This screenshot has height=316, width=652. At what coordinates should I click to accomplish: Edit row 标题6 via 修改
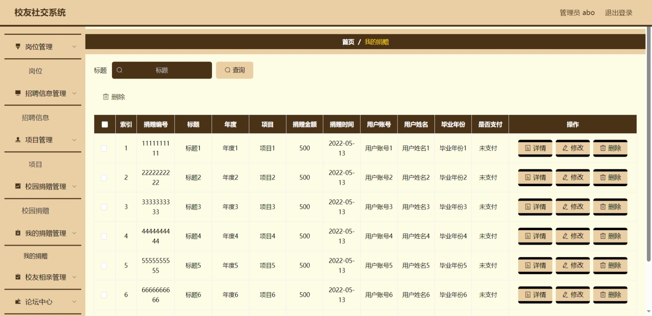point(572,295)
